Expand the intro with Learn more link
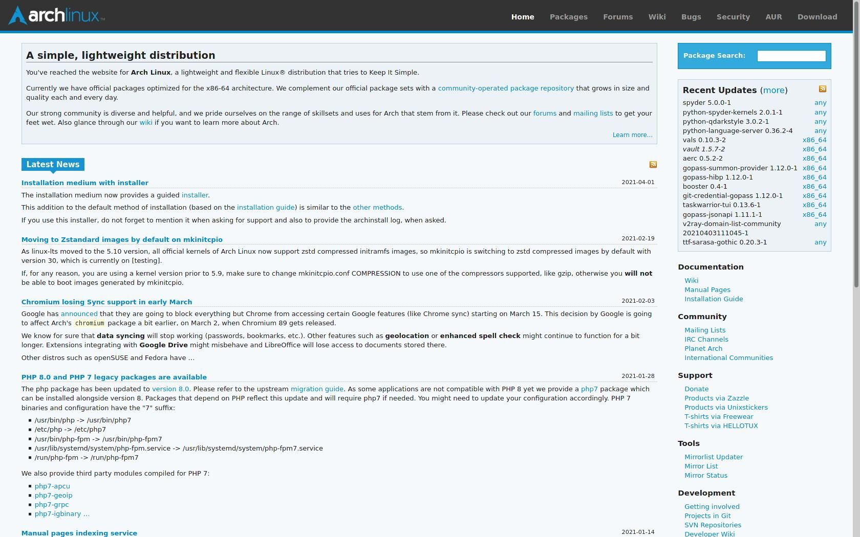 632,135
